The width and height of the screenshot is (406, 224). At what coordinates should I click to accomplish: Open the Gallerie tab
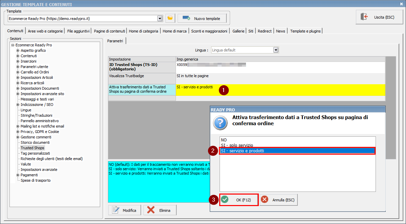pyautogui.click(x=238, y=31)
